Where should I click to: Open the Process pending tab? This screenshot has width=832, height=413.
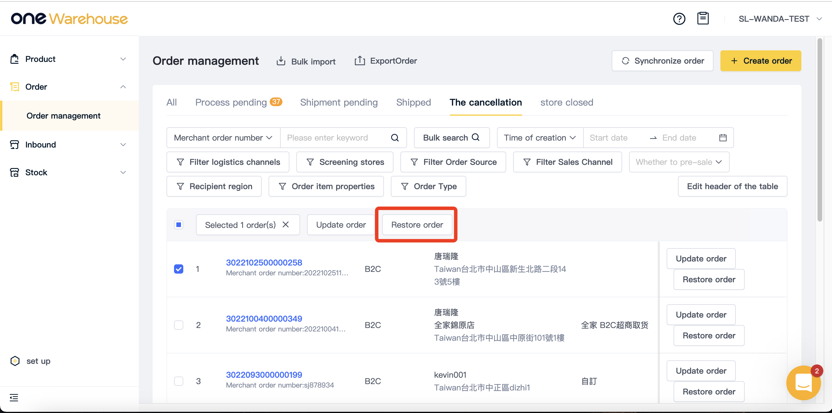(x=232, y=102)
